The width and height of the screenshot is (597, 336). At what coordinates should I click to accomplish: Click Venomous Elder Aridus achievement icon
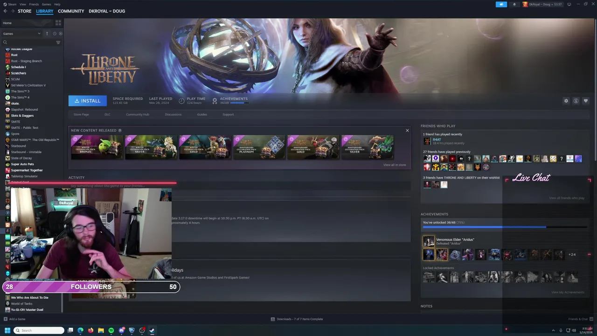[x=428, y=241]
